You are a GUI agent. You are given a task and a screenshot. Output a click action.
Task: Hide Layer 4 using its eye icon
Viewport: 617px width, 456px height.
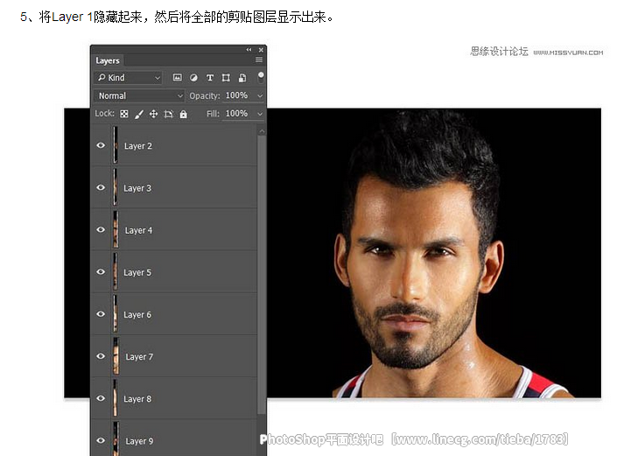[101, 229]
